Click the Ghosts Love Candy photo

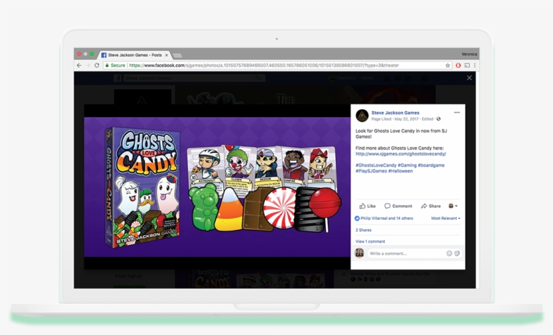click(217, 187)
